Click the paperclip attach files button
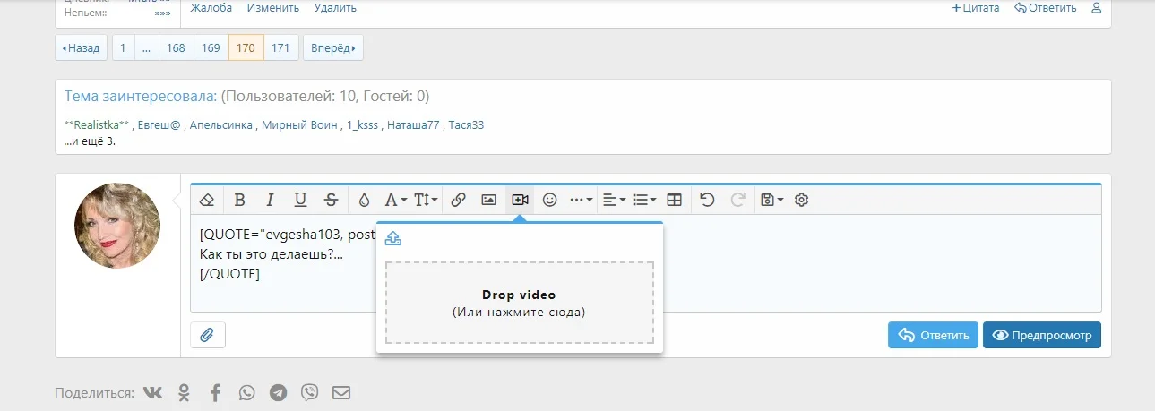This screenshot has height=411, width=1155. [x=208, y=335]
